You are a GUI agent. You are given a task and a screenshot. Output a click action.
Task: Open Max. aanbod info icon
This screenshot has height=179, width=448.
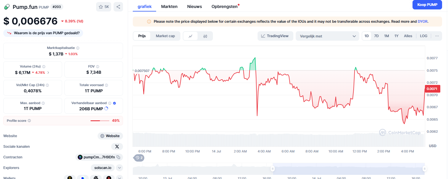tap(43, 103)
